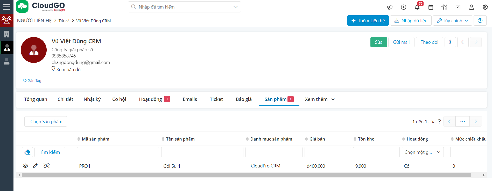The image size is (492, 191).
Task: Sort by Tồn kho column
Action: point(364,139)
